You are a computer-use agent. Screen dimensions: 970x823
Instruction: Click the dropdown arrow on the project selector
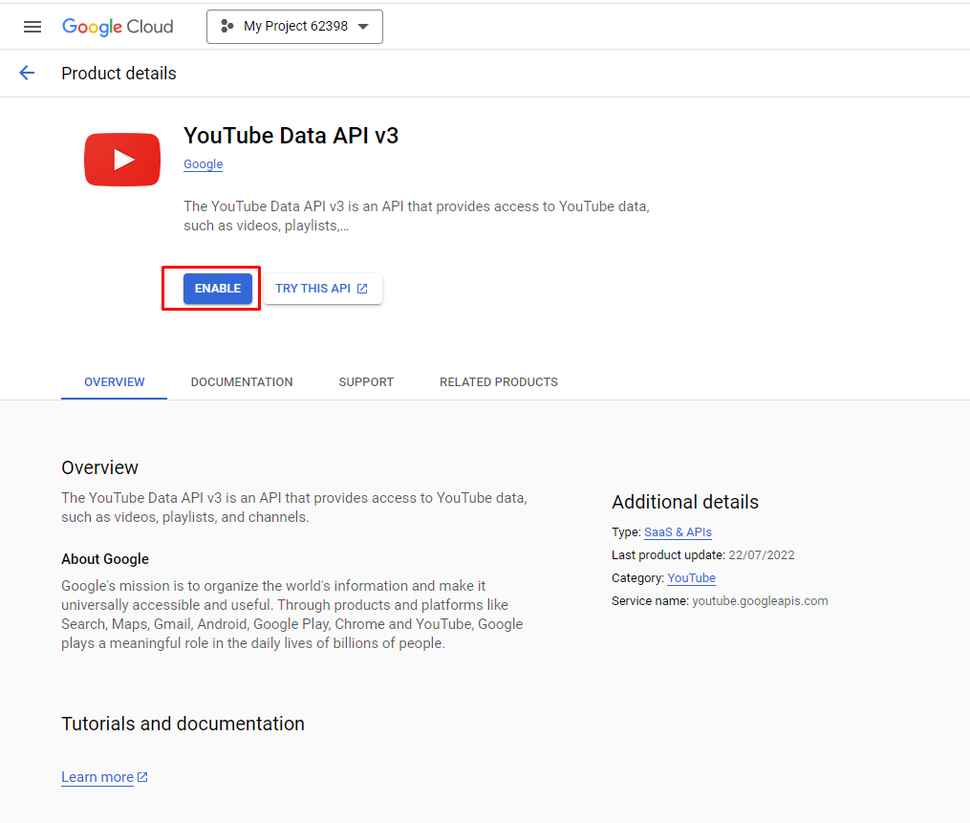pos(364,27)
